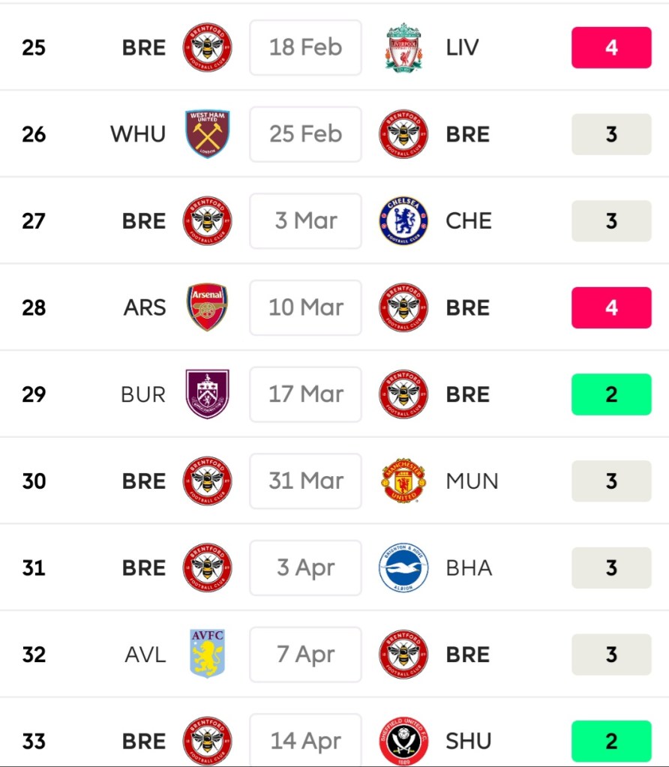Image resolution: width=669 pixels, height=767 pixels.
Task: Click grey difficulty 3 badge for Chelsea fixture
Action: point(611,221)
